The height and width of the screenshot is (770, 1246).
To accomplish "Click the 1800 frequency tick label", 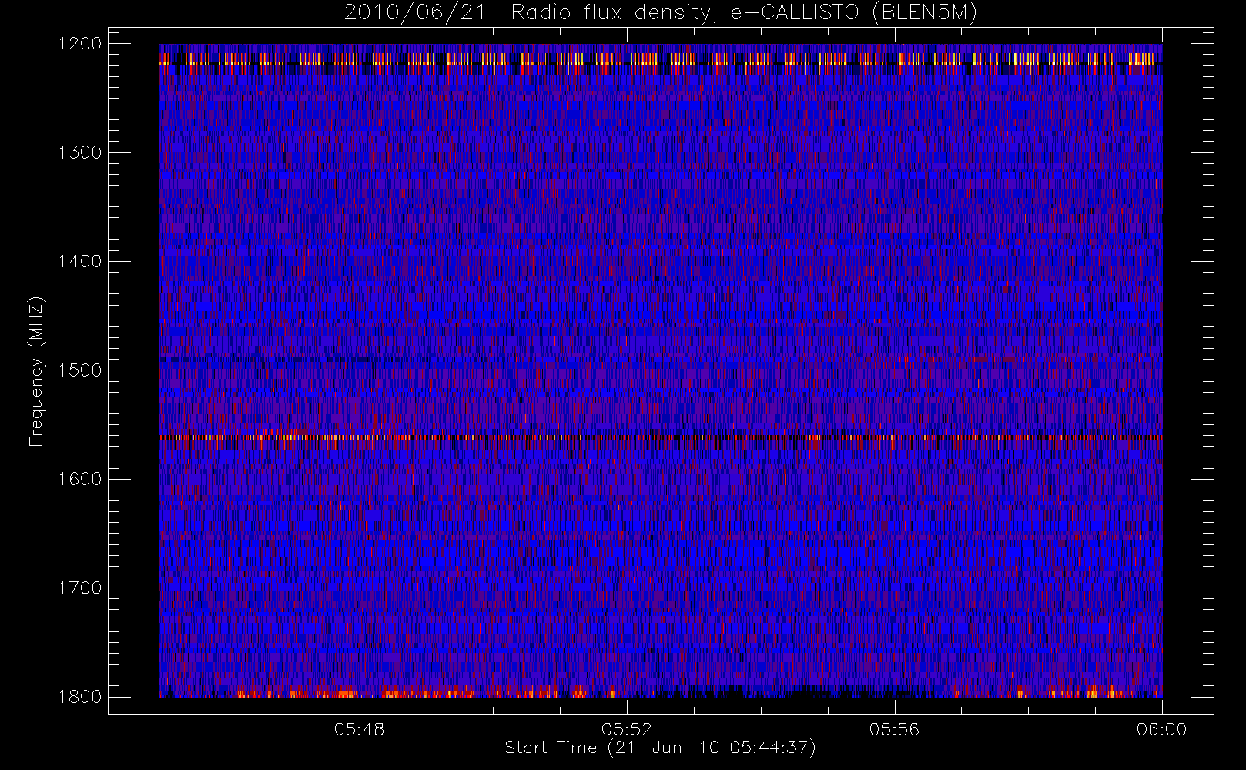I will pyautogui.click(x=80, y=697).
